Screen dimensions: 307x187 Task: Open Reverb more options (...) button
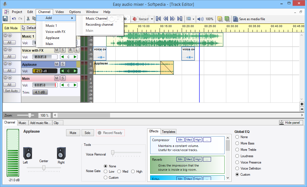(x=207, y=159)
